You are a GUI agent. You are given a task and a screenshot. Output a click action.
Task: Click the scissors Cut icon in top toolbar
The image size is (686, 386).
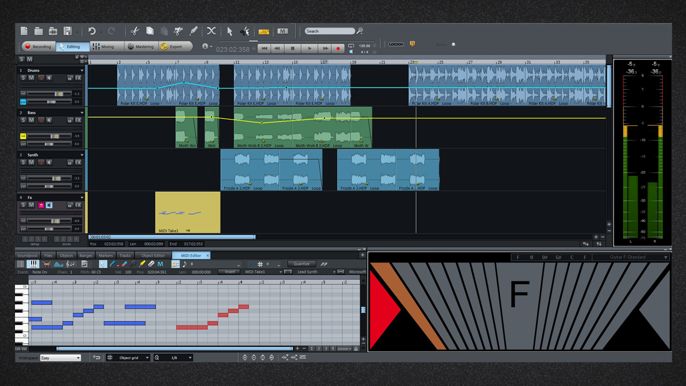coord(135,31)
